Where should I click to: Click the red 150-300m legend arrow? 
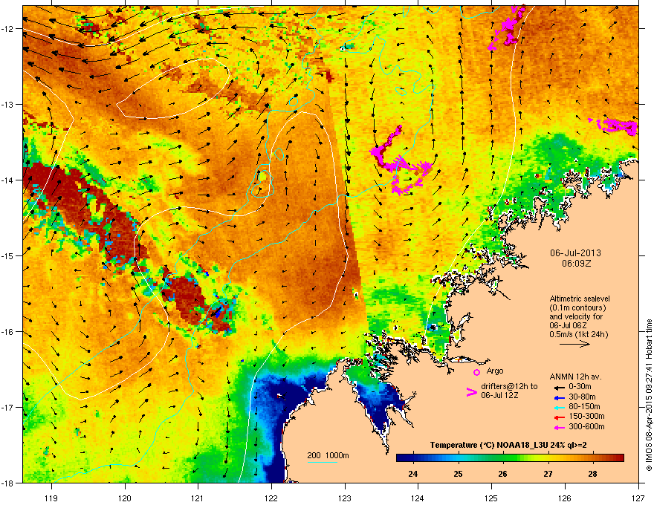coord(559,417)
